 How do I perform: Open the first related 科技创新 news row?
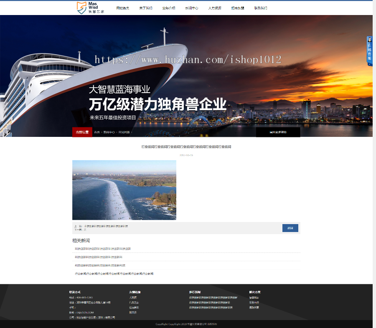(186, 249)
